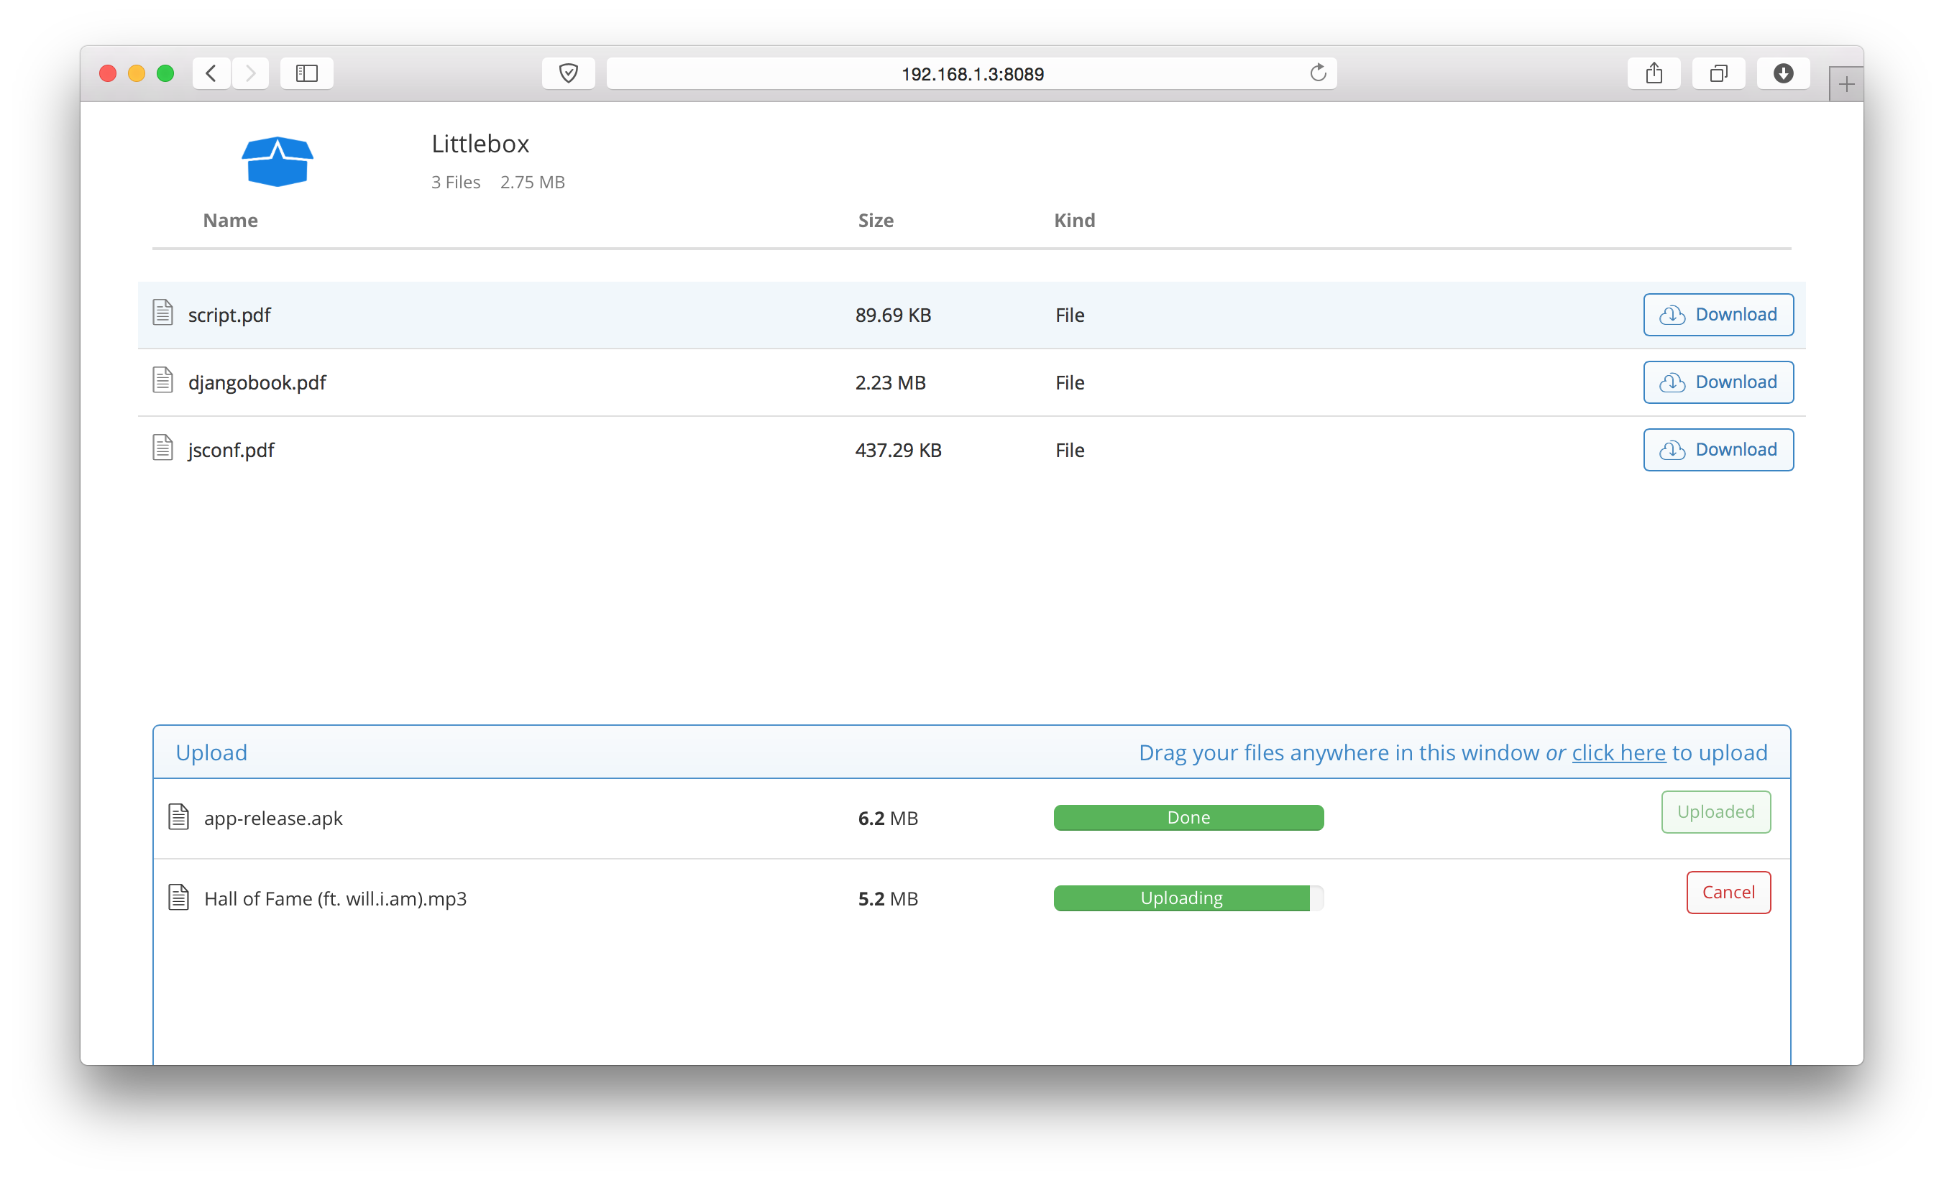This screenshot has width=1944, height=1180.
Task: Click the Safari privacy shield icon
Action: point(568,73)
